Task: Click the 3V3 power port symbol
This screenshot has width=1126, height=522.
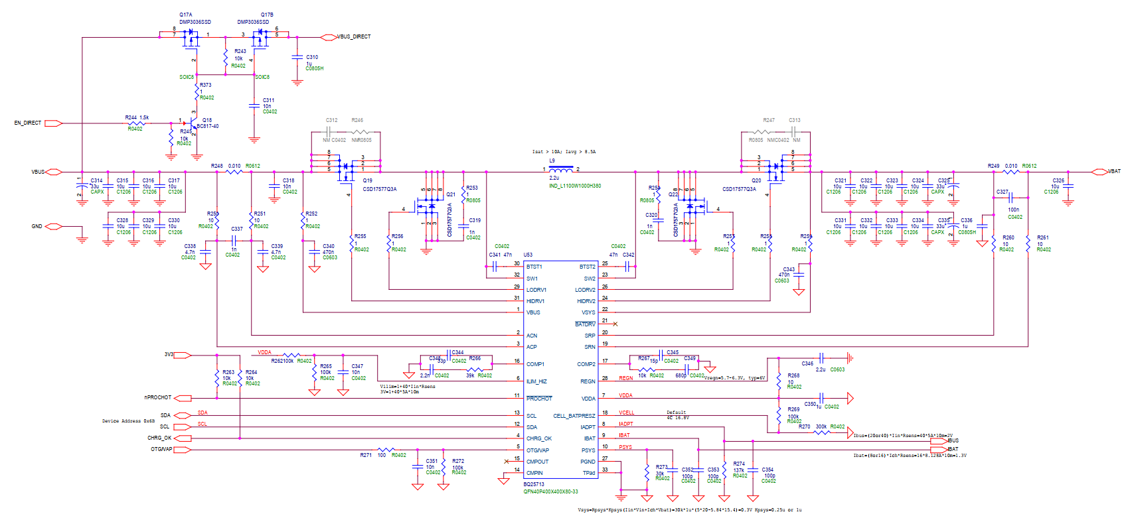Action: pos(183,356)
